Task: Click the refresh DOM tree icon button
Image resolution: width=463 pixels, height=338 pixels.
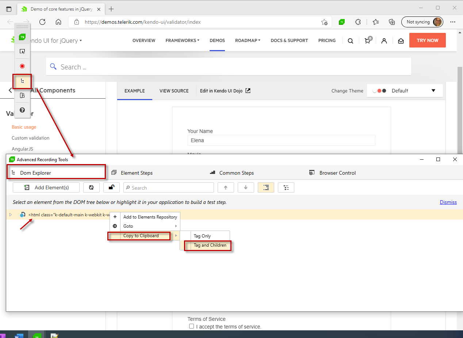Action: coord(91,187)
